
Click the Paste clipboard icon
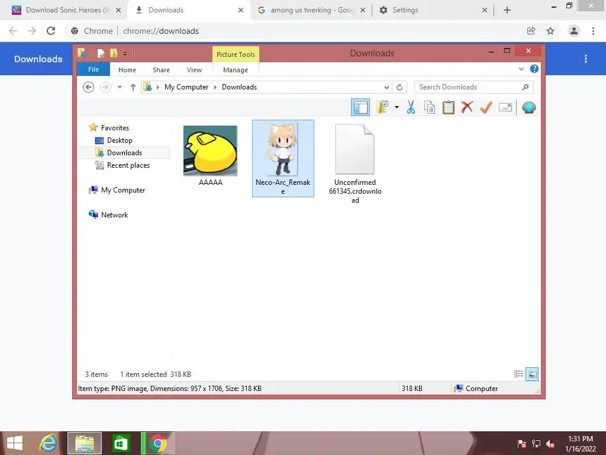click(x=449, y=107)
